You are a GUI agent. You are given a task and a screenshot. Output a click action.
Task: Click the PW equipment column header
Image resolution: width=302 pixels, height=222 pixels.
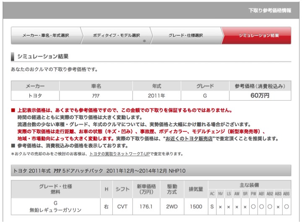pyautogui.click(x=253, y=193)
